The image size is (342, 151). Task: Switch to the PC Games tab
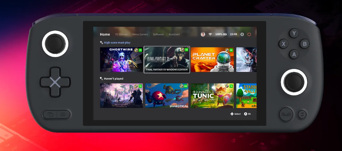[x=121, y=34]
